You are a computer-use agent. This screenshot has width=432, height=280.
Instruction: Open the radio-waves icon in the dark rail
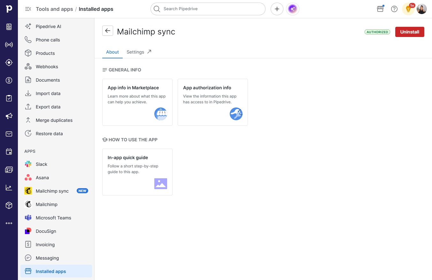click(9, 45)
